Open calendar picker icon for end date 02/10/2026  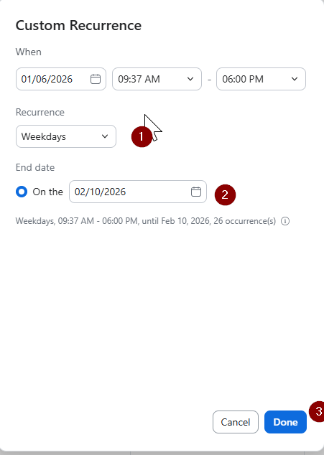(x=196, y=192)
